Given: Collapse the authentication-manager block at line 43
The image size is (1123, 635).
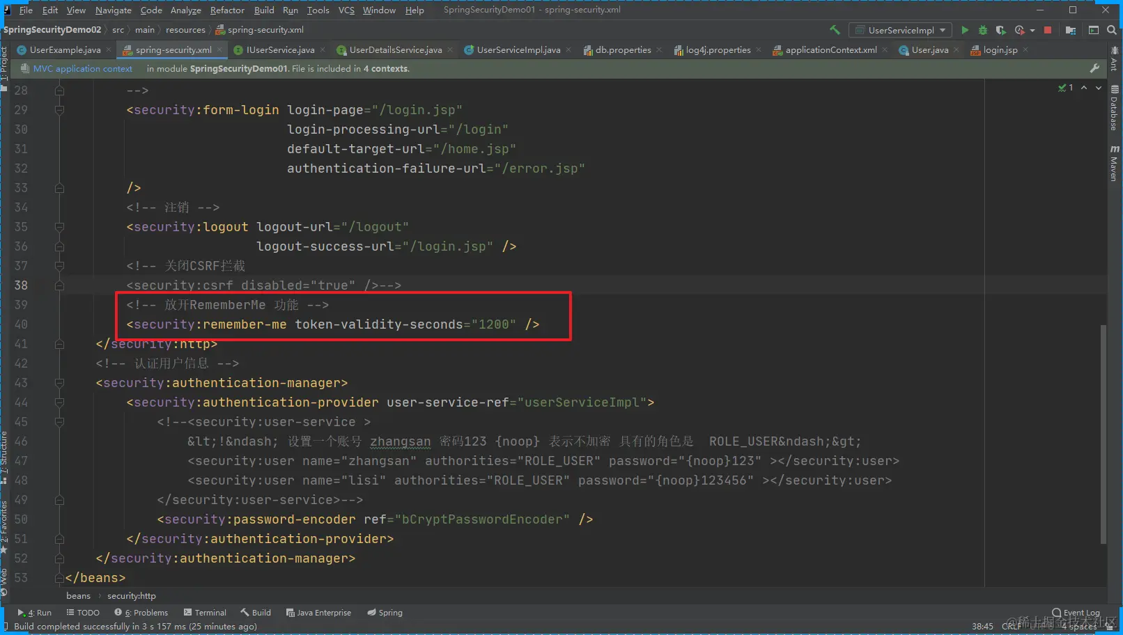Looking at the screenshot, I should coord(59,383).
